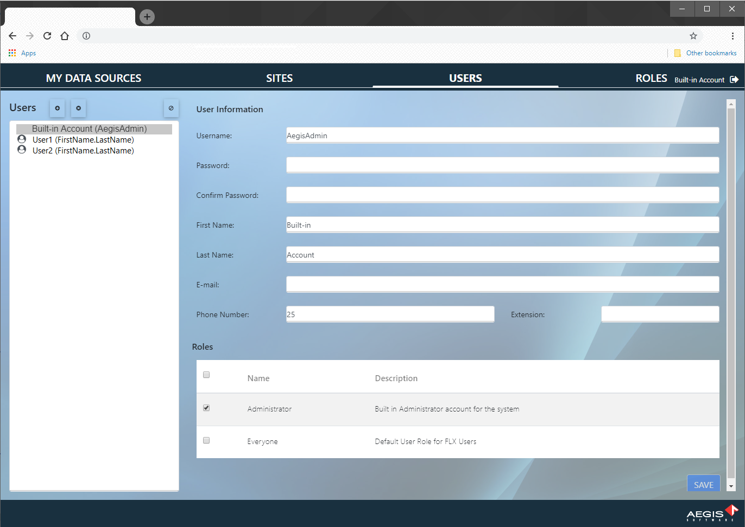Click the user avatar icon beside User2

(x=22, y=150)
